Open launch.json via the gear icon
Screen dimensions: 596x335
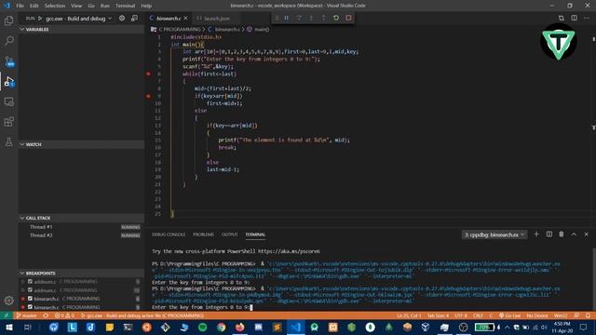122,18
